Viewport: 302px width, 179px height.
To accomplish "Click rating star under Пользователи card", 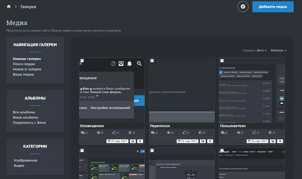I will click(270, 132).
